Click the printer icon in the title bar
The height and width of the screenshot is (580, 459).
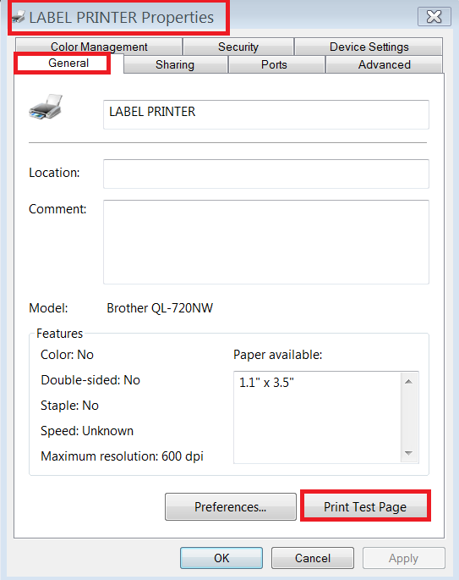19,17
